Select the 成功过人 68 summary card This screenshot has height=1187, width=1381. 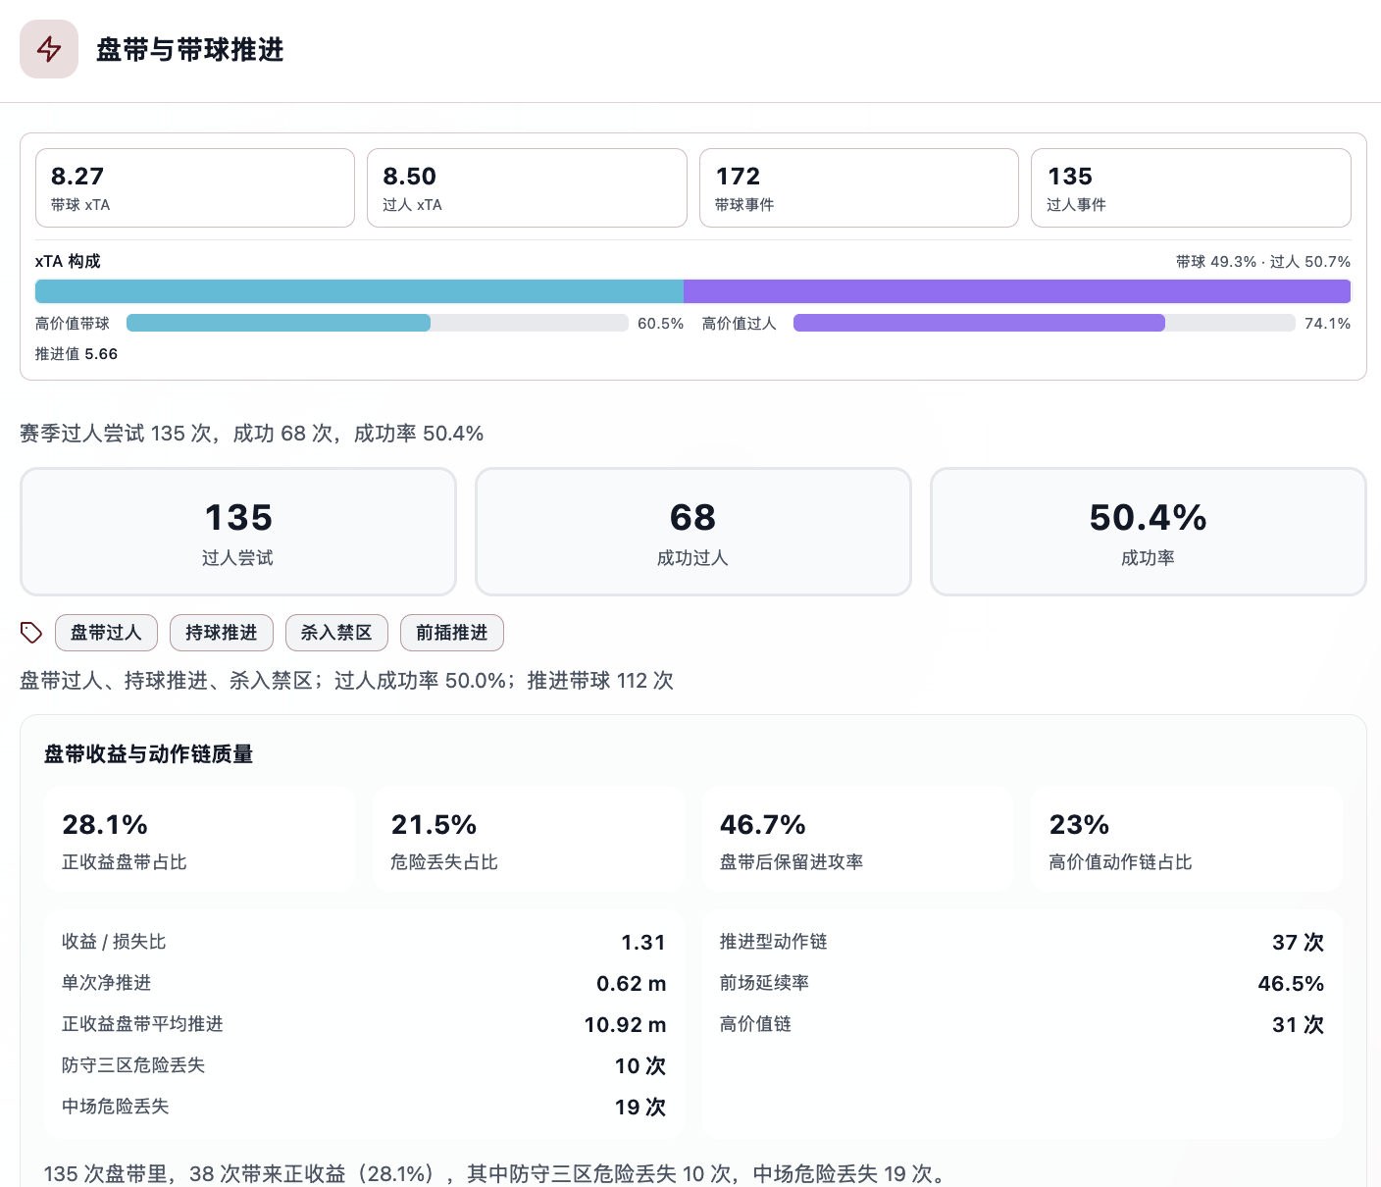[x=693, y=532]
